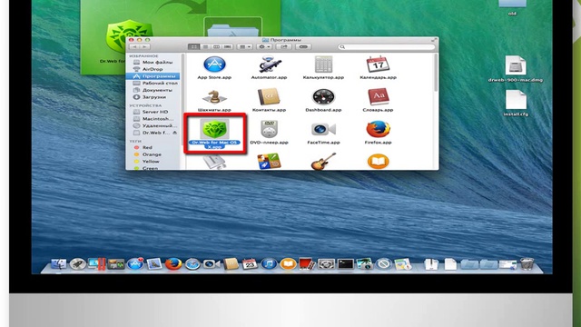
Task: Click the Share button in Finder toolbar
Action: point(284,47)
